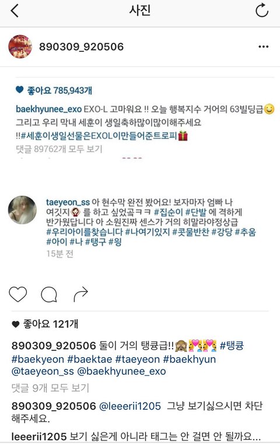This screenshot has height=444, width=280.
Task: Open the #taeyeon hashtag
Action: click(138, 359)
